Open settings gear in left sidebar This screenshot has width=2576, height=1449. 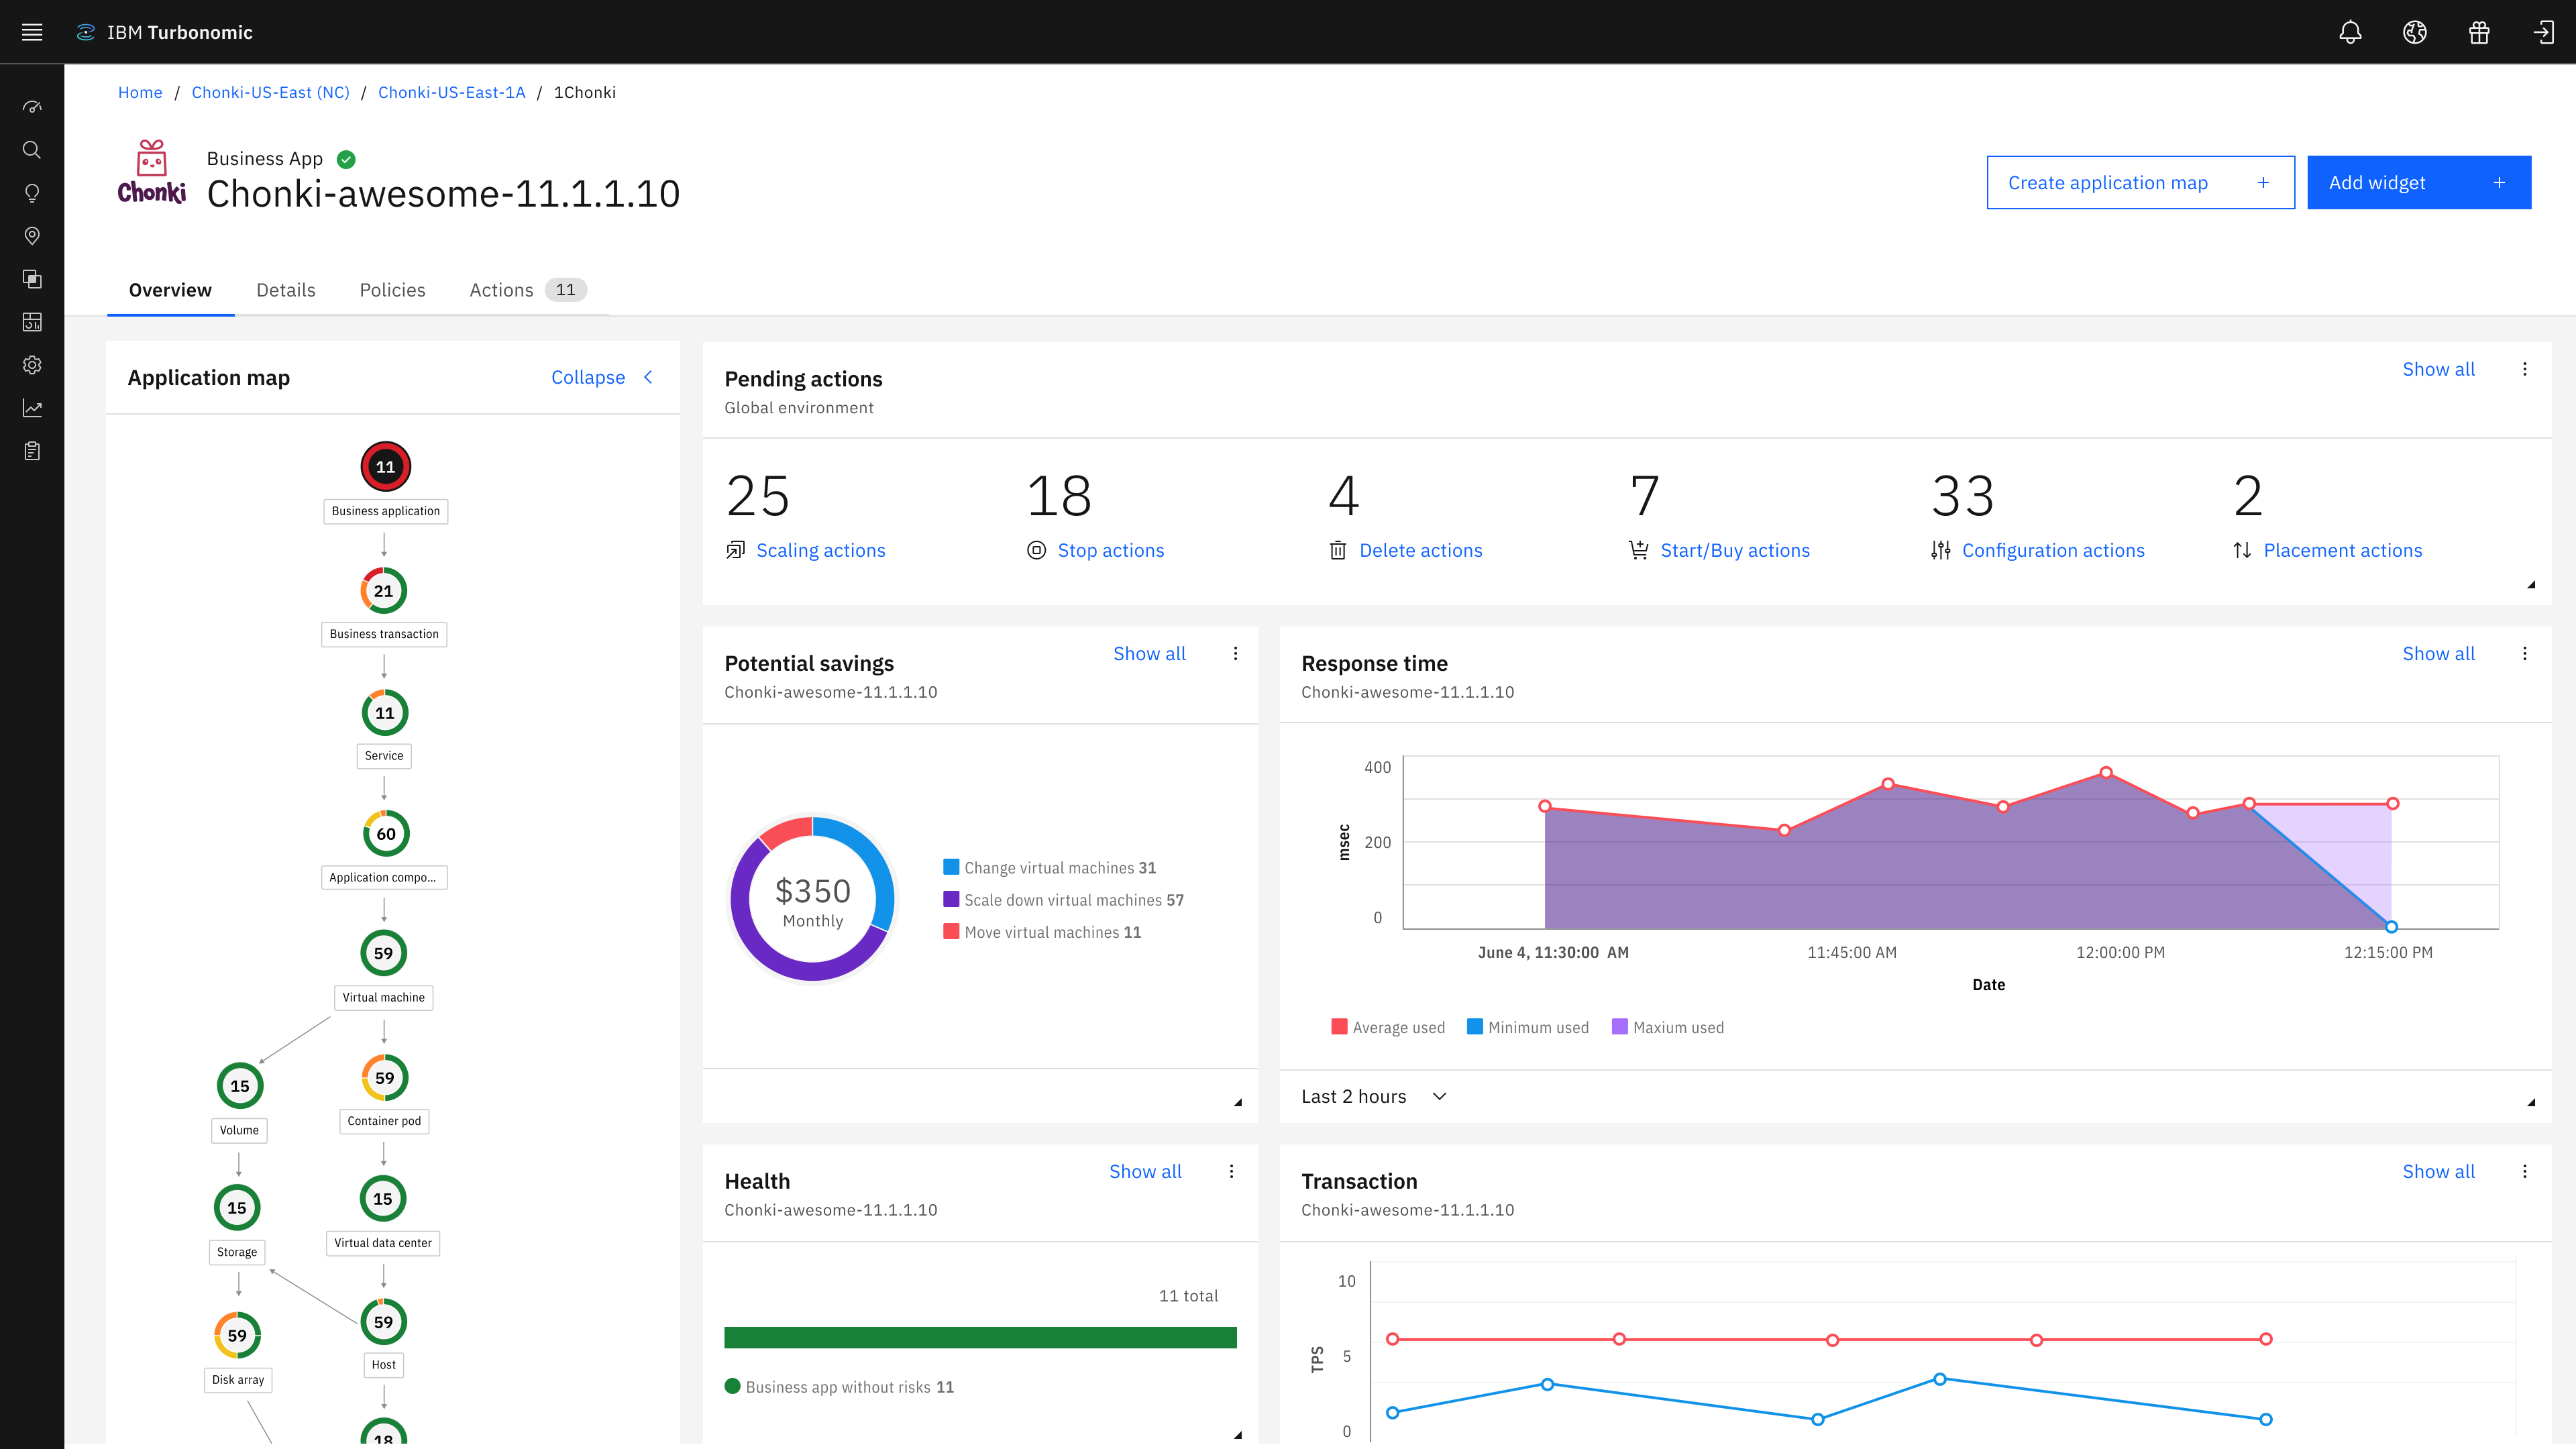[32, 365]
